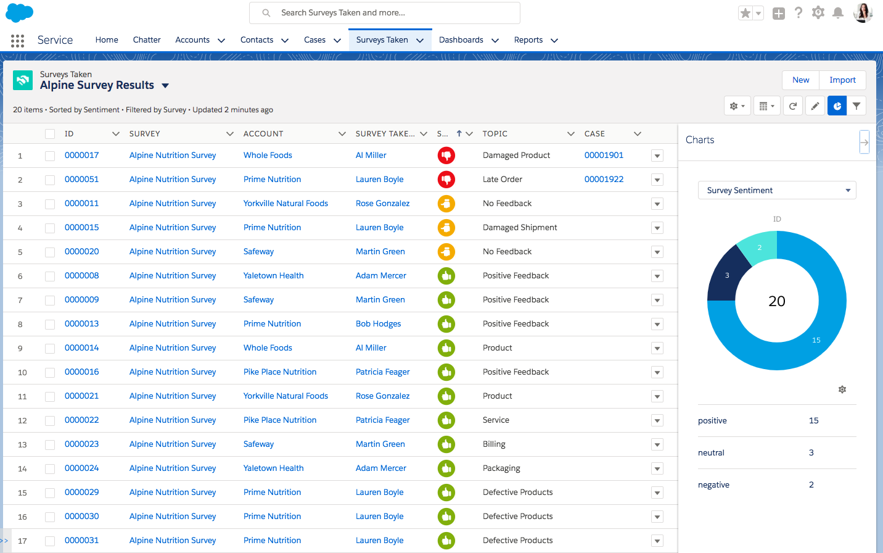The height and width of the screenshot is (553, 883).
Task: Check the box for record 0000011
Action: click(50, 204)
